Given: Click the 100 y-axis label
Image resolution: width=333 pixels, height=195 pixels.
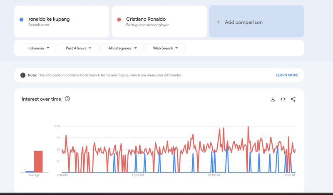Looking at the screenshot, I should (57, 126).
